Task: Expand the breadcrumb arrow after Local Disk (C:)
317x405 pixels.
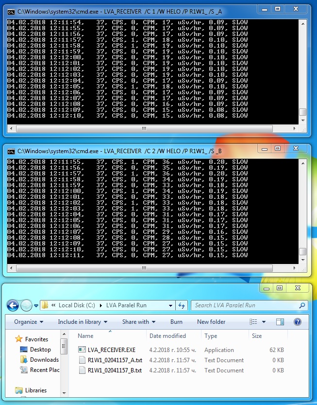Action: [101, 305]
